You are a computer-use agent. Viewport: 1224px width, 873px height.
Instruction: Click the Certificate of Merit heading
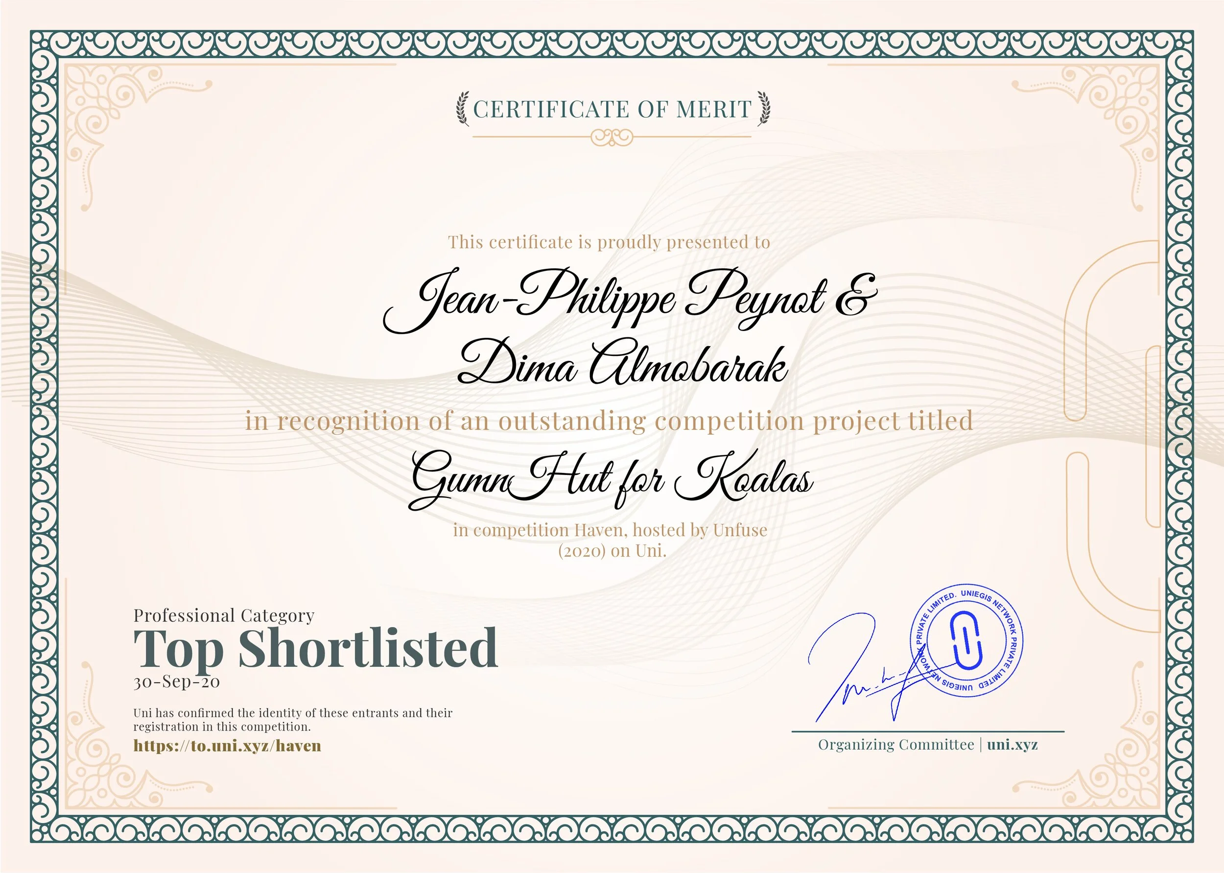click(x=612, y=109)
